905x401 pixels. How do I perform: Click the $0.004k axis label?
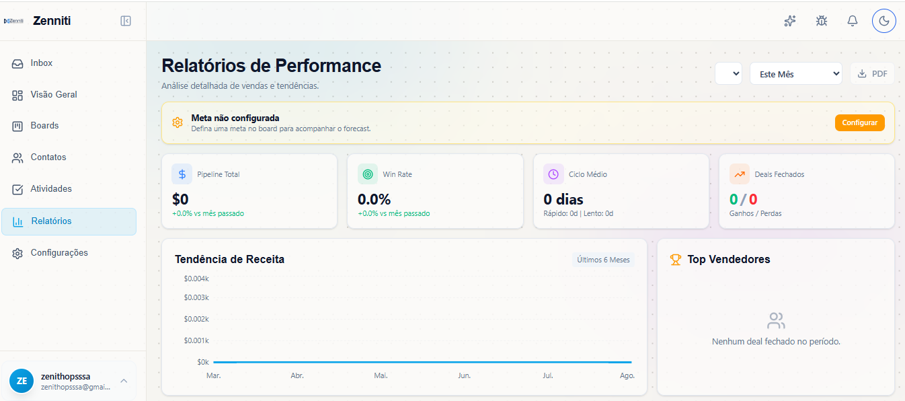196,279
